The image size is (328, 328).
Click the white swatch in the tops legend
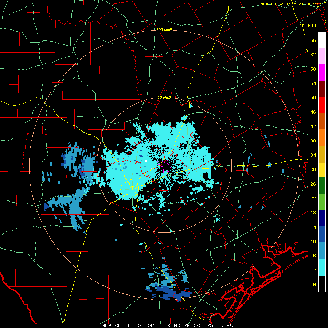tap(322, 40)
